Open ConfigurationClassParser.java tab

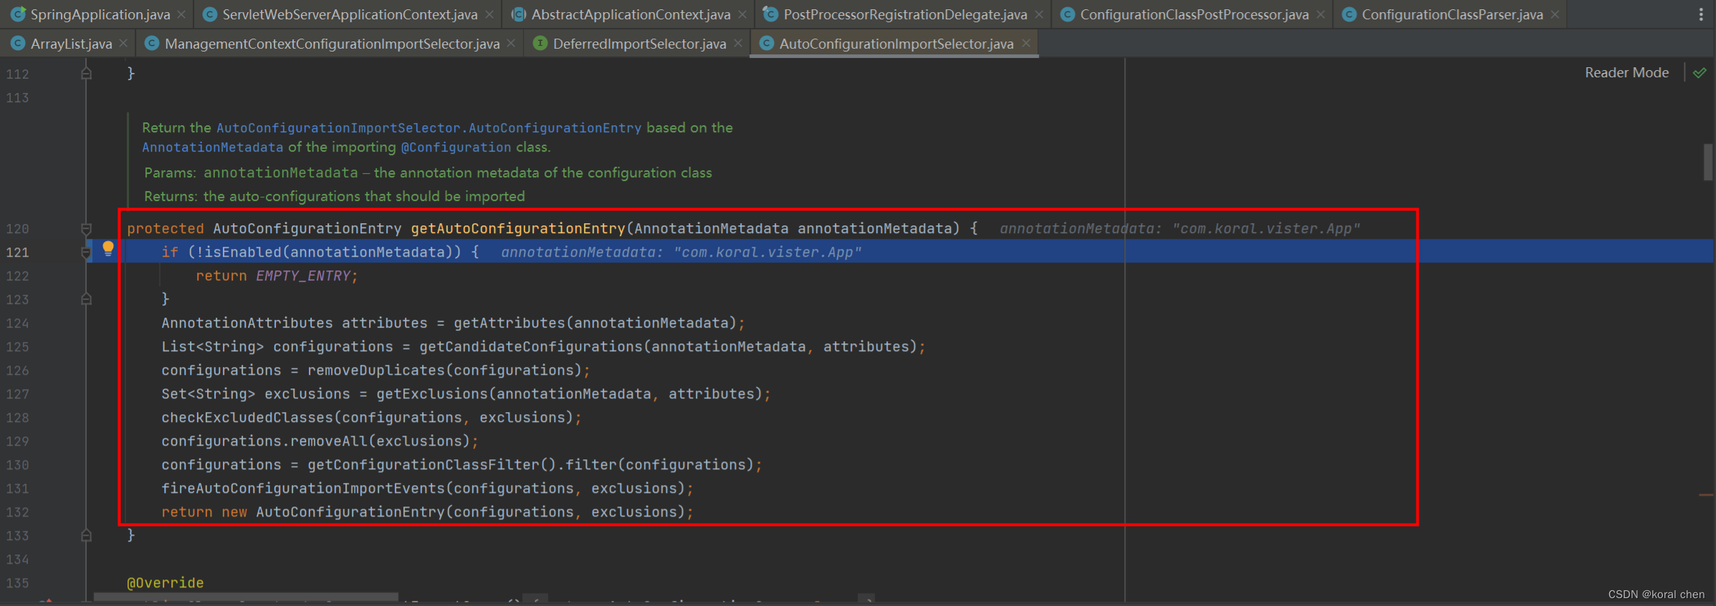pyautogui.click(x=1452, y=14)
